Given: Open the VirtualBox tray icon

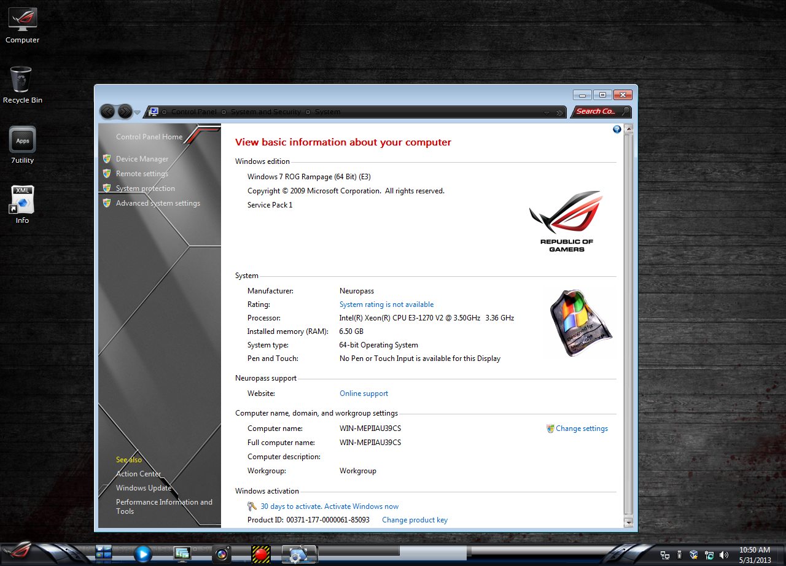Looking at the screenshot, I should pyautogui.click(x=693, y=554).
